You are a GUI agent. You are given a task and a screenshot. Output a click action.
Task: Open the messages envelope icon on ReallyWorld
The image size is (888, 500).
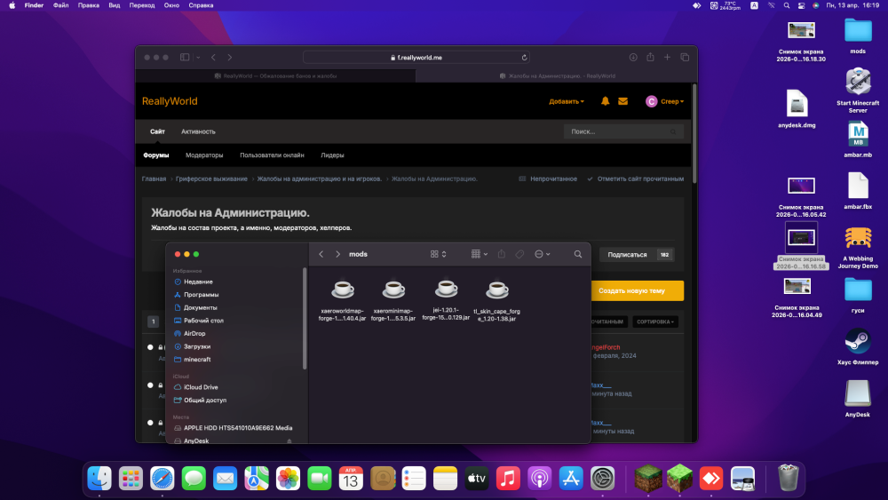click(623, 101)
